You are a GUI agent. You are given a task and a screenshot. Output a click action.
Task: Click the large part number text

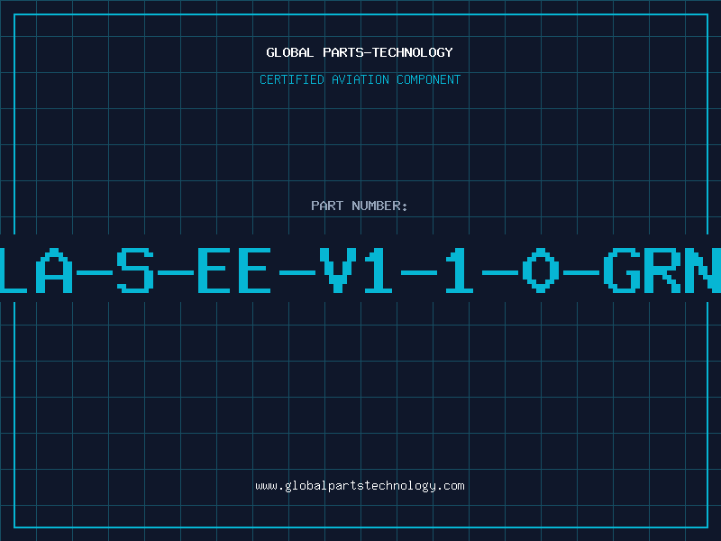(360, 270)
